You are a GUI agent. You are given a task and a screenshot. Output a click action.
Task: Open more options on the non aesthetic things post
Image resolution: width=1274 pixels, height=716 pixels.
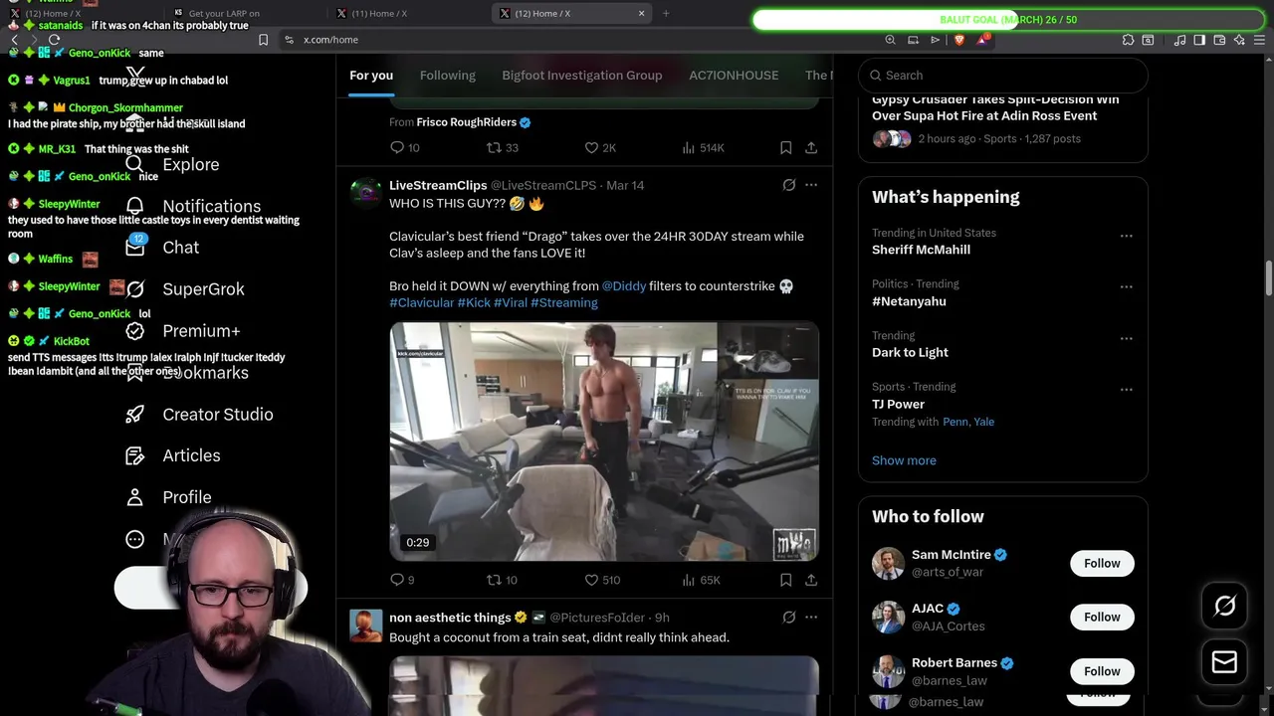point(811,618)
